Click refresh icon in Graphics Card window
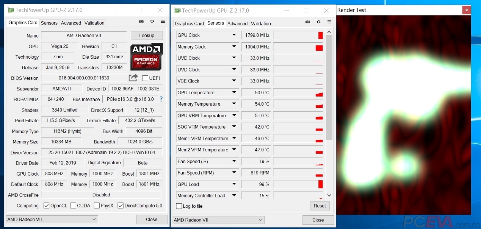 click(x=152, y=22)
